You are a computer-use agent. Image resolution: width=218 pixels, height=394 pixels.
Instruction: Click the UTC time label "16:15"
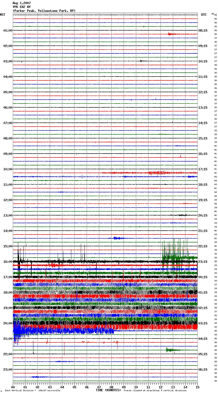click(x=203, y=154)
